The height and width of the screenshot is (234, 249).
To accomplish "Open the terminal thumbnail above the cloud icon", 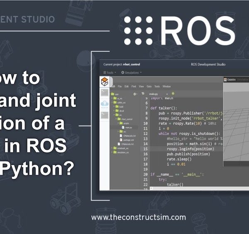I will pyautogui.click(x=105, y=93).
